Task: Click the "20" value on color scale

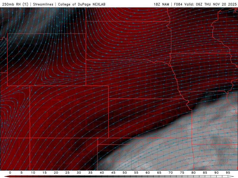Action: (56, 173)
